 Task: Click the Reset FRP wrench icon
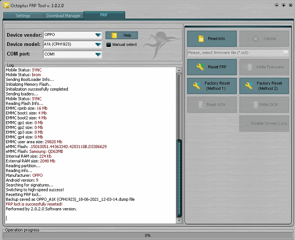click(200, 67)
